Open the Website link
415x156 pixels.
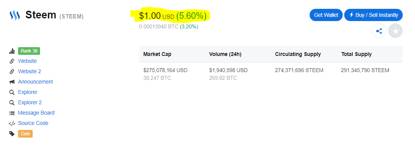click(27, 61)
